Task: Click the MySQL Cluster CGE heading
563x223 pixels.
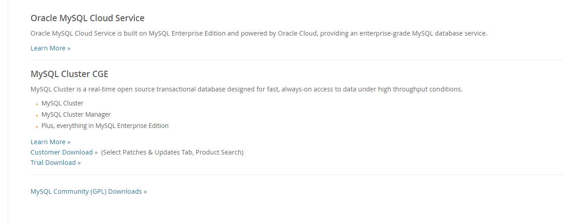Action: [69, 74]
